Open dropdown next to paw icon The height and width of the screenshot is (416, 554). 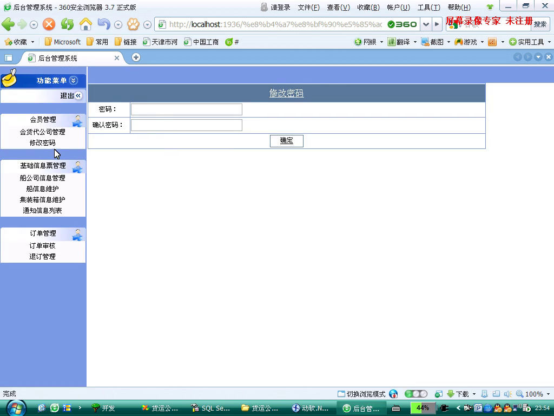pyautogui.click(x=148, y=24)
